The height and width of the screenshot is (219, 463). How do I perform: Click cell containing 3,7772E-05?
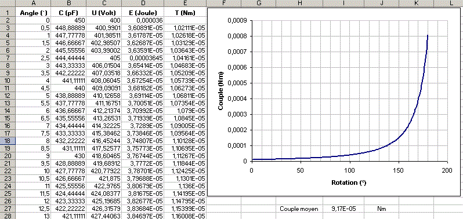[142, 163]
